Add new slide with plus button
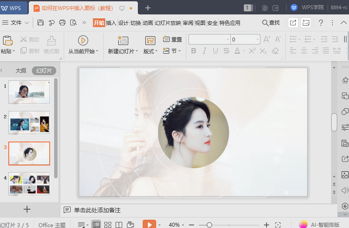Screen dimensions: 349x228 (x=27, y=209)
